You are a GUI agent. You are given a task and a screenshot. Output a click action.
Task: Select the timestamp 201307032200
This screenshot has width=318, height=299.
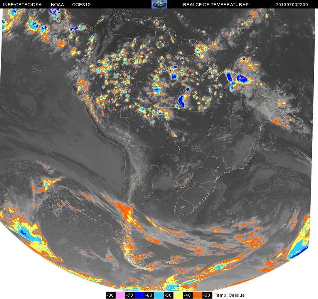[291, 5]
